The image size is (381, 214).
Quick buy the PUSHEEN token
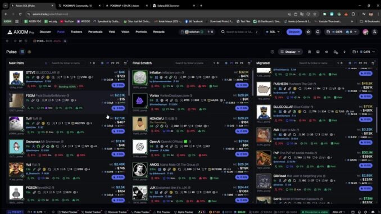click(x=366, y=97)
